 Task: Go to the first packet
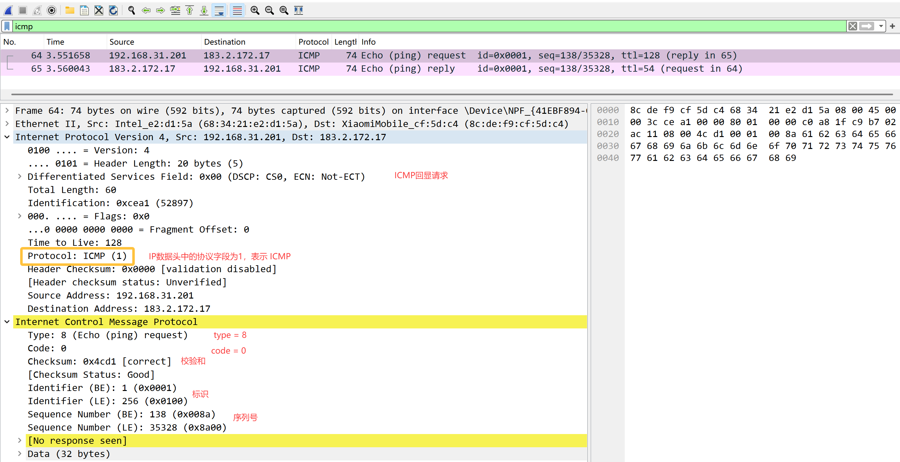(x=190, y=10)
